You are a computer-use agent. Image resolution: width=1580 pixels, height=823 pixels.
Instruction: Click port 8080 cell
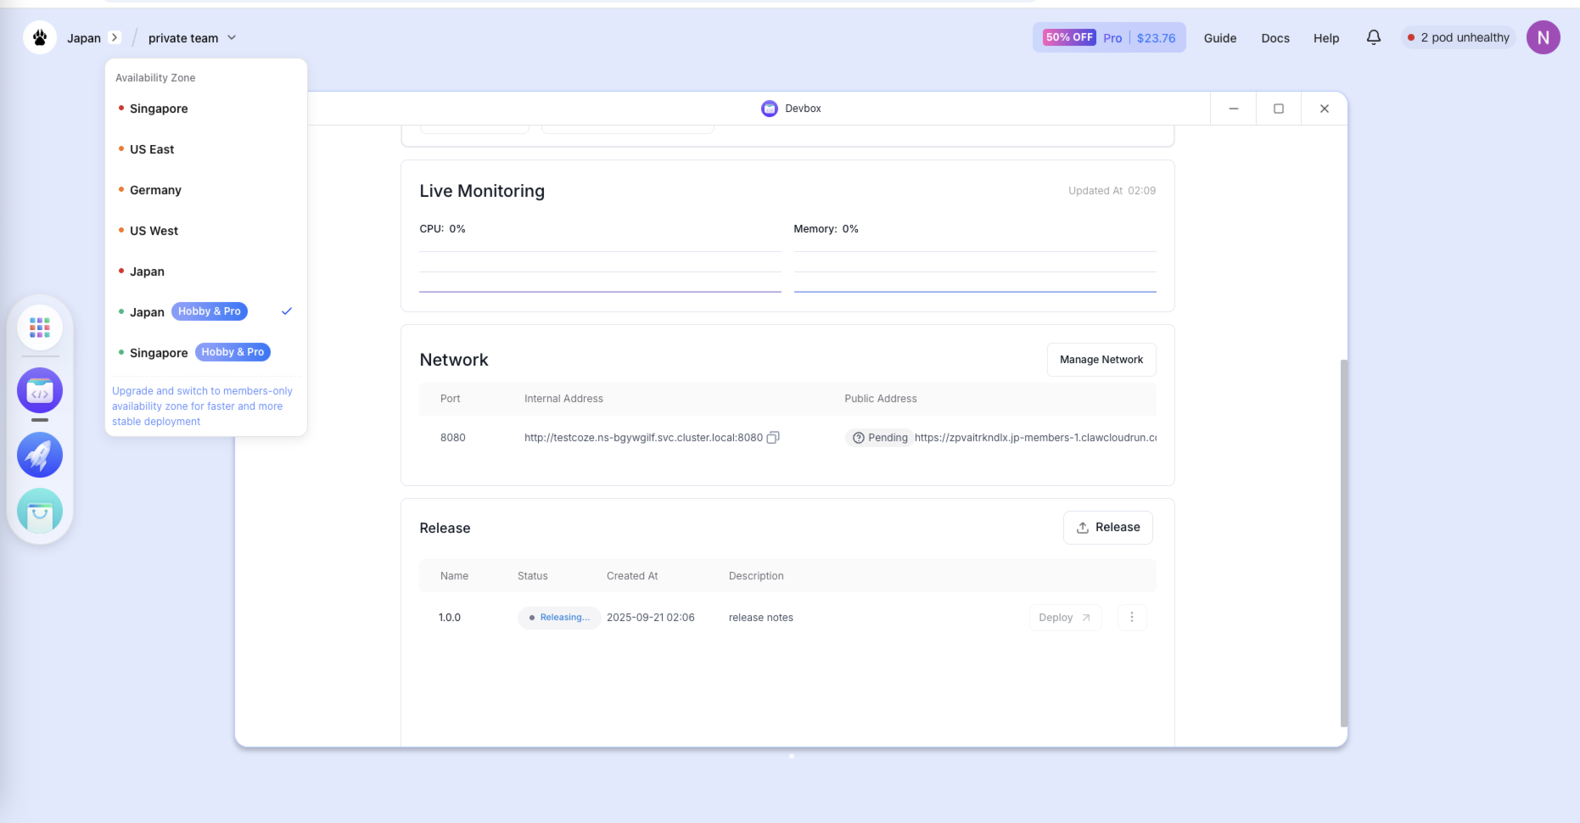point(453,438)
